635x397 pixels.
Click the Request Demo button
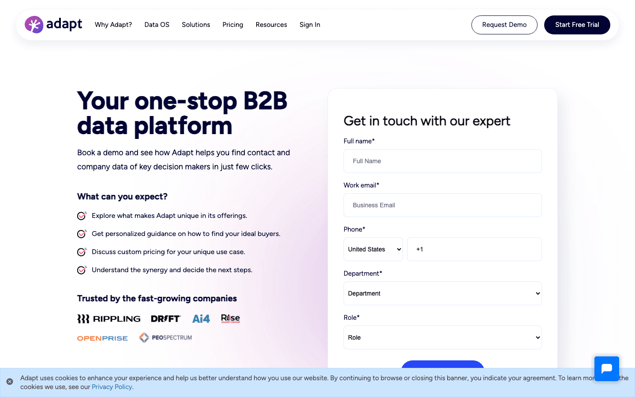coord(504,25)
